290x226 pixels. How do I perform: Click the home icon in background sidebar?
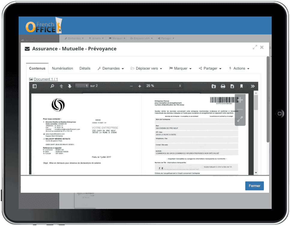point(22,40)
